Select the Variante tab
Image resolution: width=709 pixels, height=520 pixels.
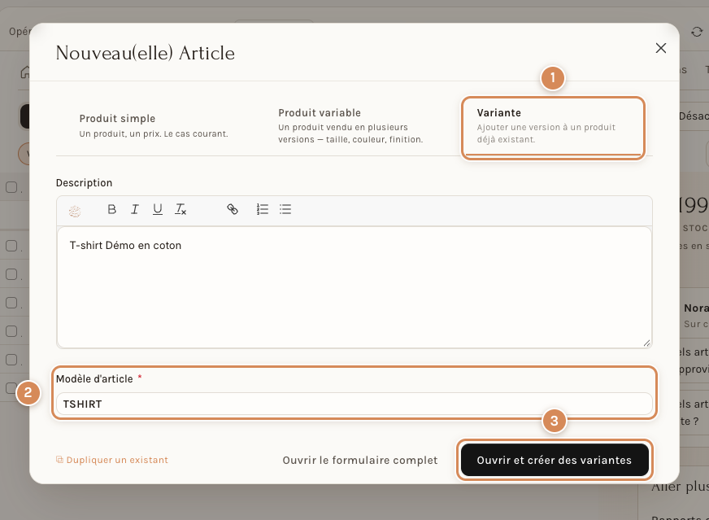[553, 126]
